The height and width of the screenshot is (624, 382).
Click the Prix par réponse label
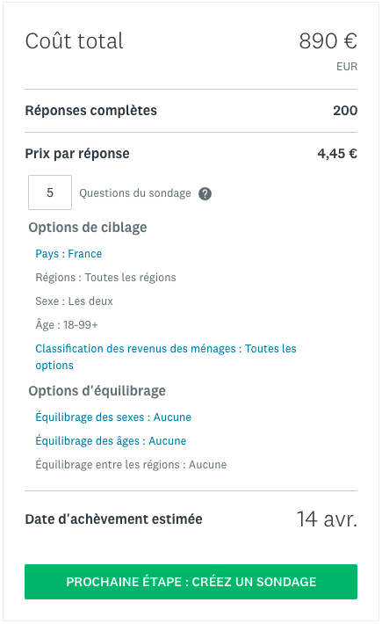pyautogui.click(x=77, y=154)
